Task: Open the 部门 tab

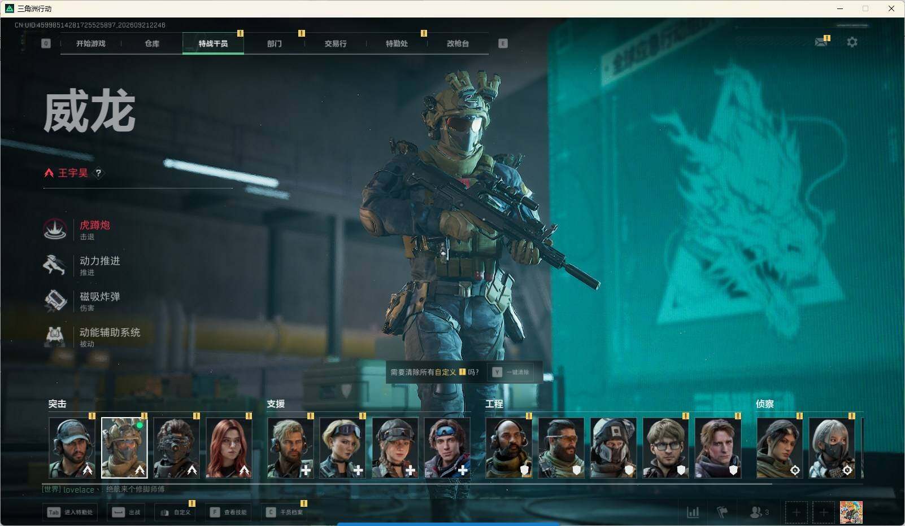Action: (275, 43)
